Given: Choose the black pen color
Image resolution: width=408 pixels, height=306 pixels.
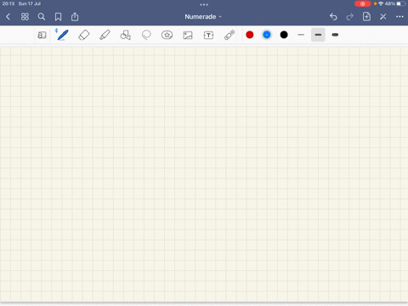Looking at the screenshot, I should pyautogui.click(x=284, y=35).
